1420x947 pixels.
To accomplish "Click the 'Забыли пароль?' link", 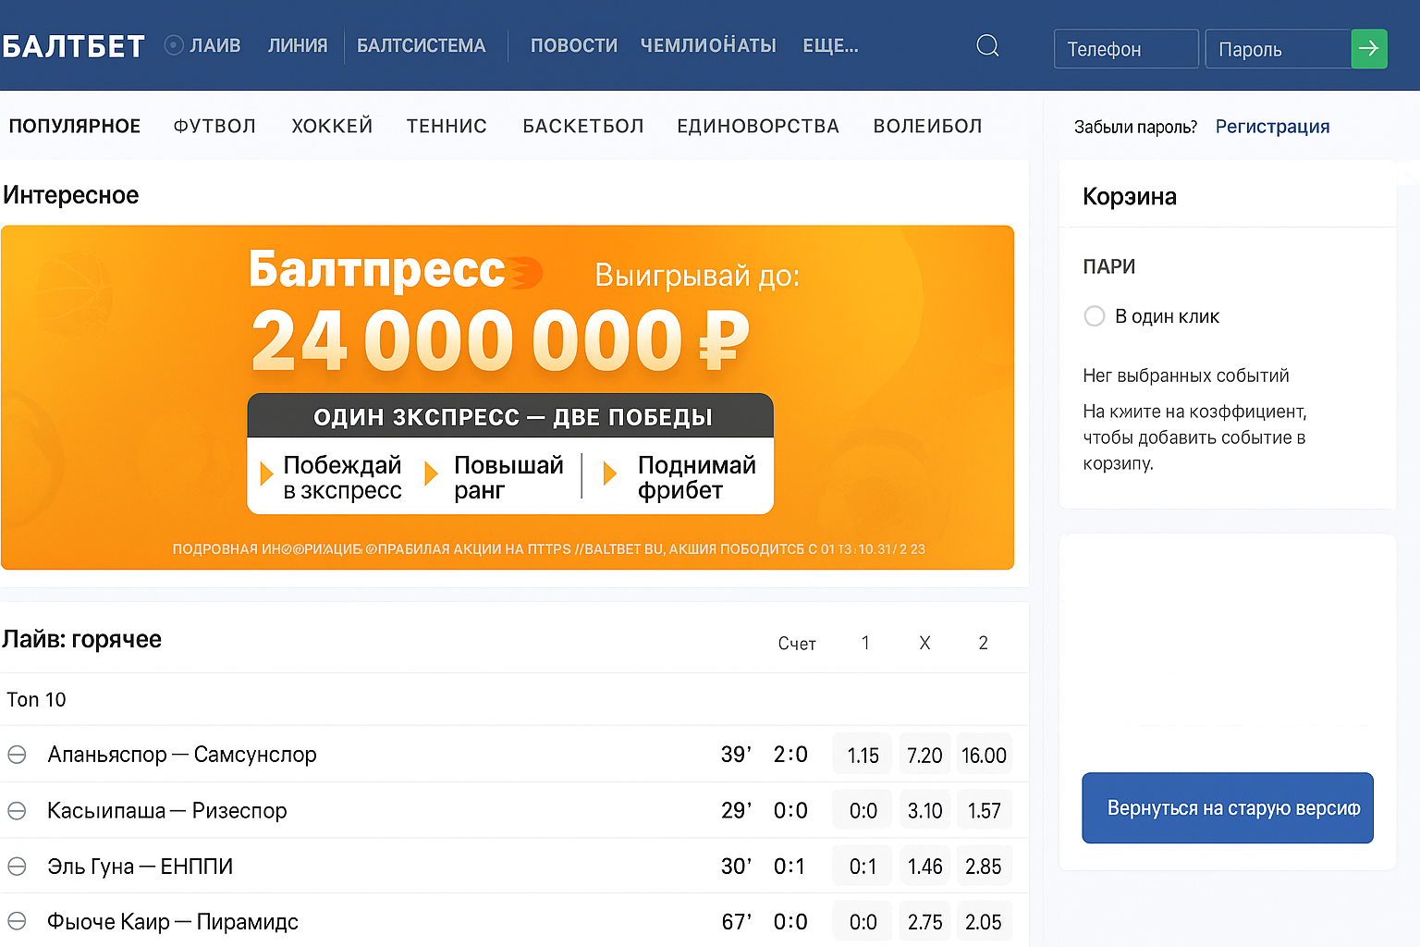I will [1135, 127].
